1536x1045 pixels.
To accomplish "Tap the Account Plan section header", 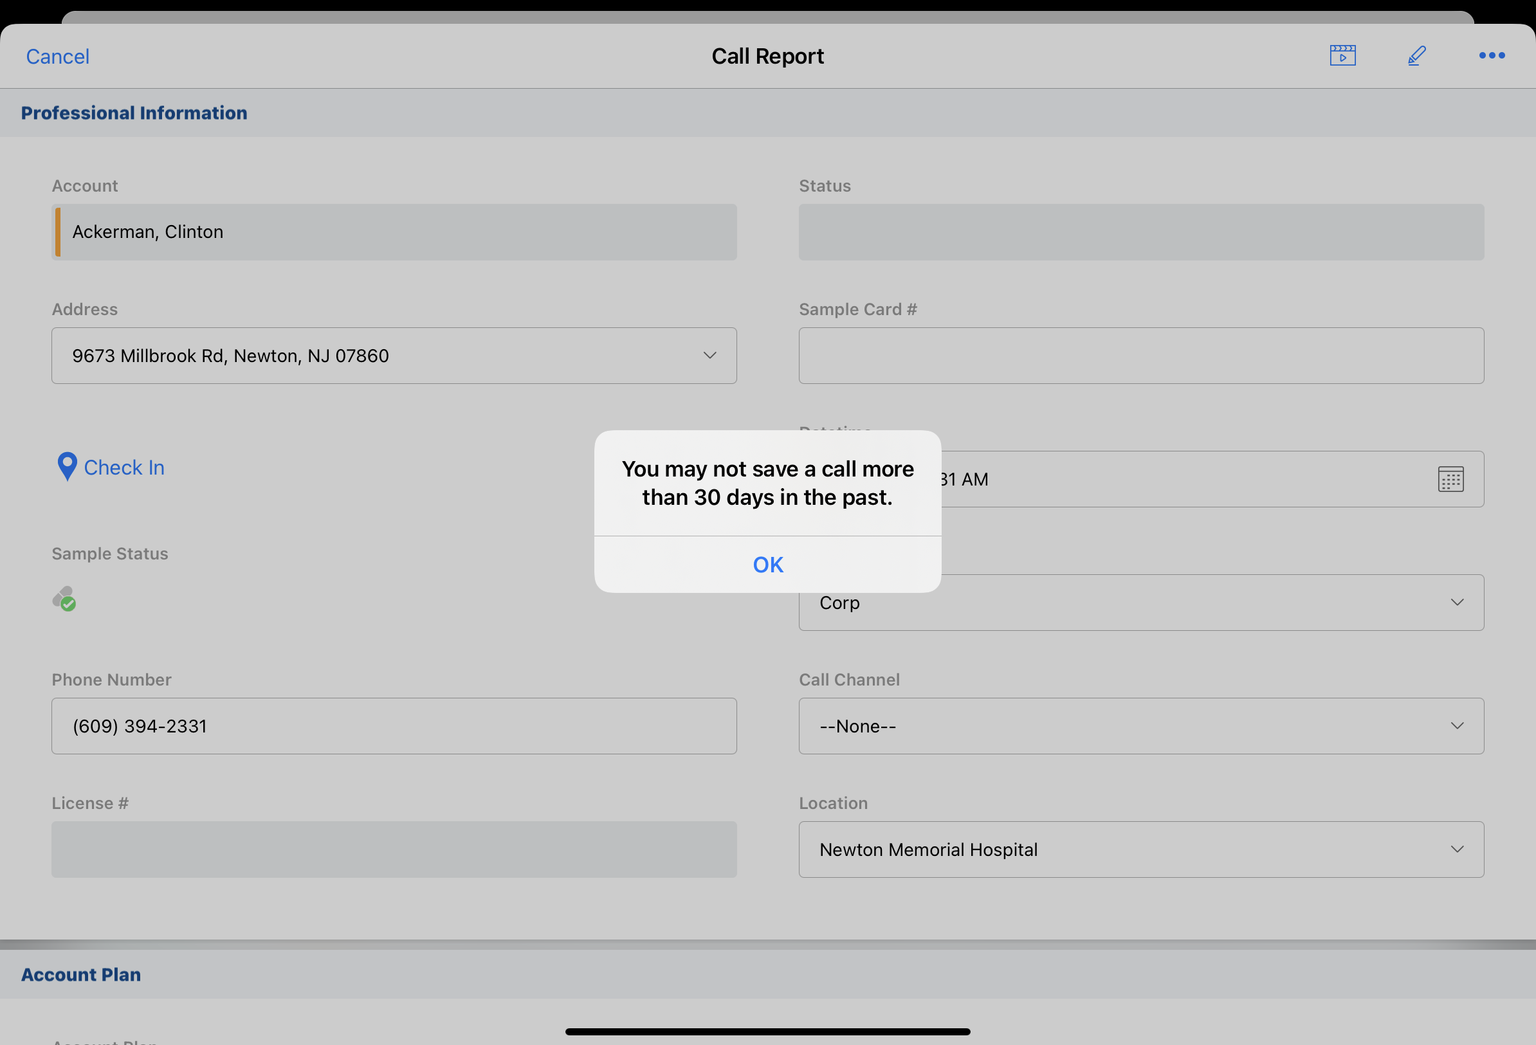I will [80, 974].
